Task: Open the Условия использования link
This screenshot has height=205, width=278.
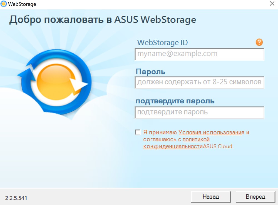Action: (211, 132)
